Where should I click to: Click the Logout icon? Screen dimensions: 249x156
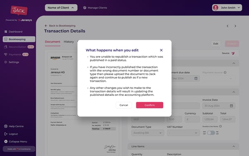coord(6,134)
